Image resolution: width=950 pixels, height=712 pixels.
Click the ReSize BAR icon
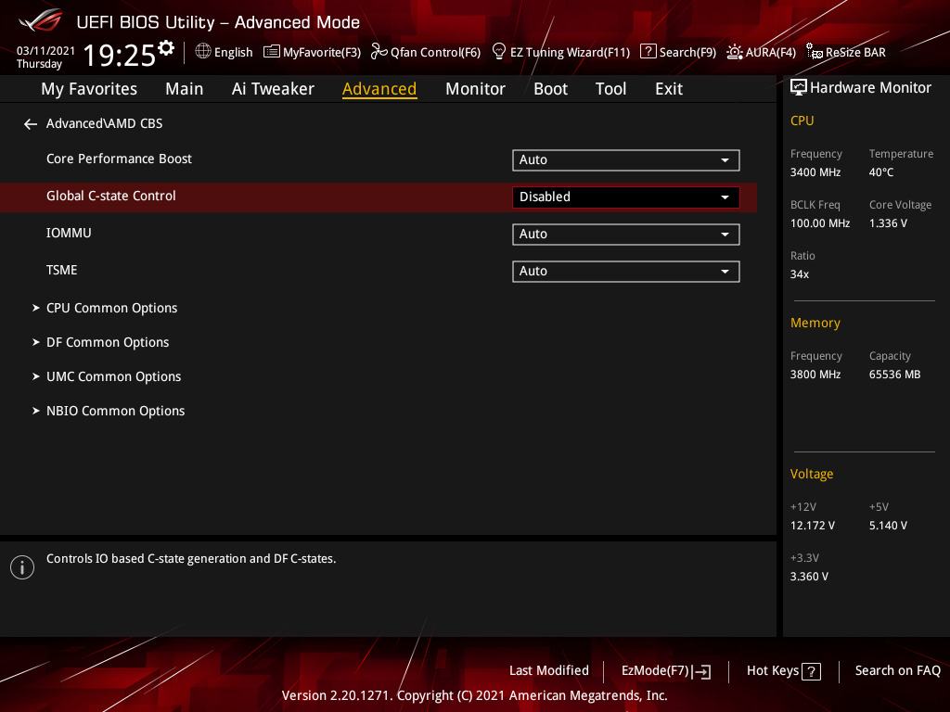pos(815,52)
